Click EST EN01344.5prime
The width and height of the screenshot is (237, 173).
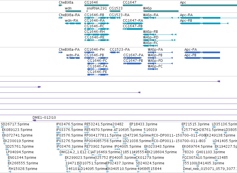click(x=8, y=160)
